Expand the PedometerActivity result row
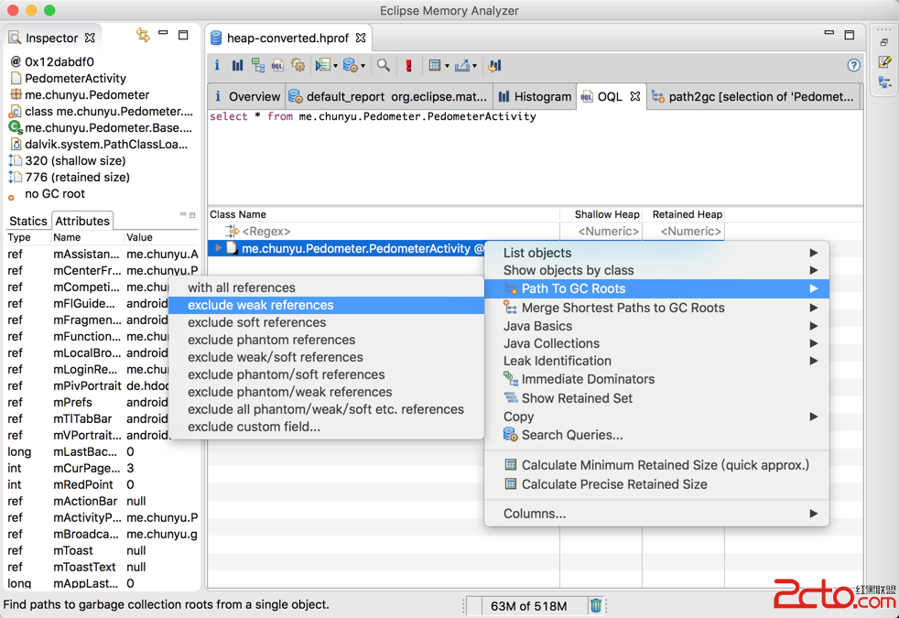 pos(218,248)
